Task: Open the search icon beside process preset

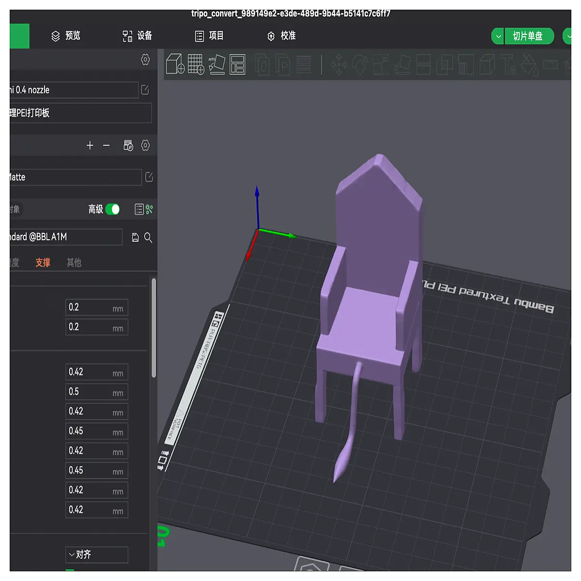Action: coord(148,238)
